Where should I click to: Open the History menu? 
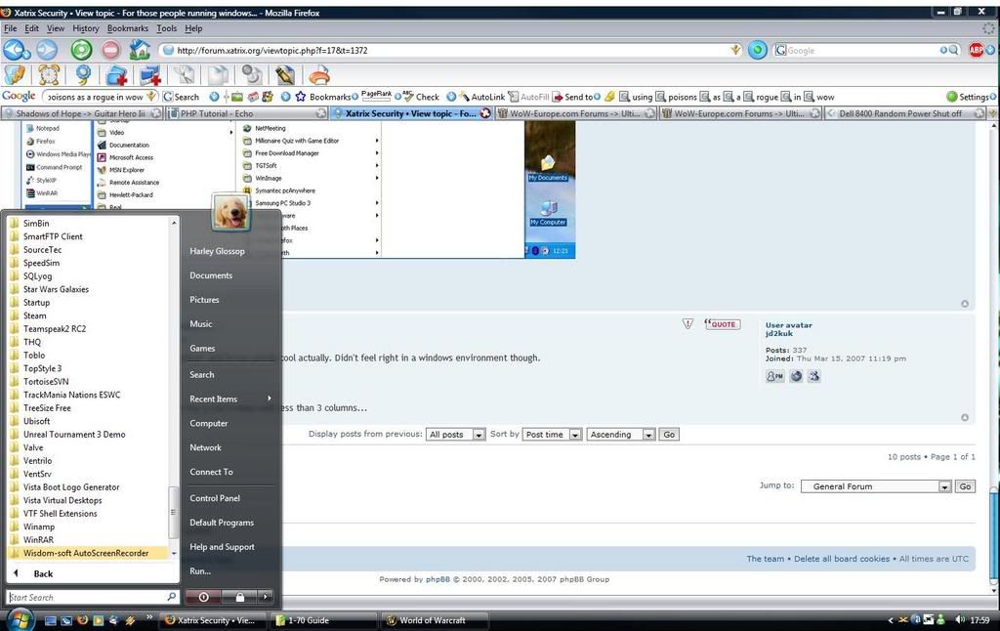pyautogui.click(x=86, y=28)
